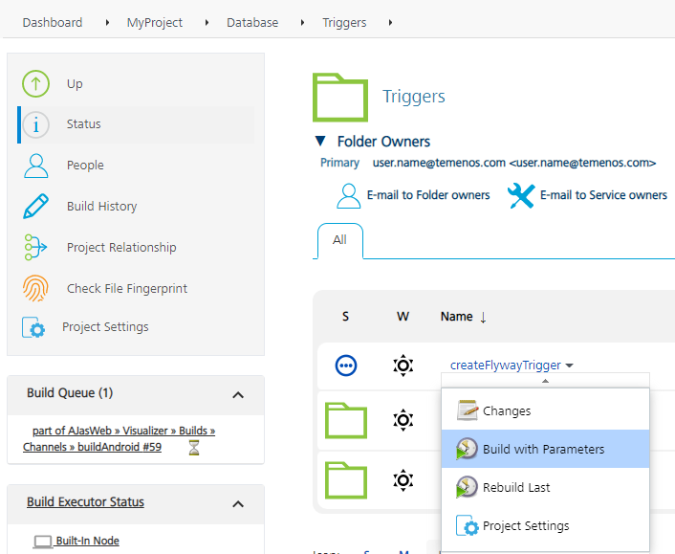Click E-mail to Folder owners link
The image size is (675, 554).
427,195
